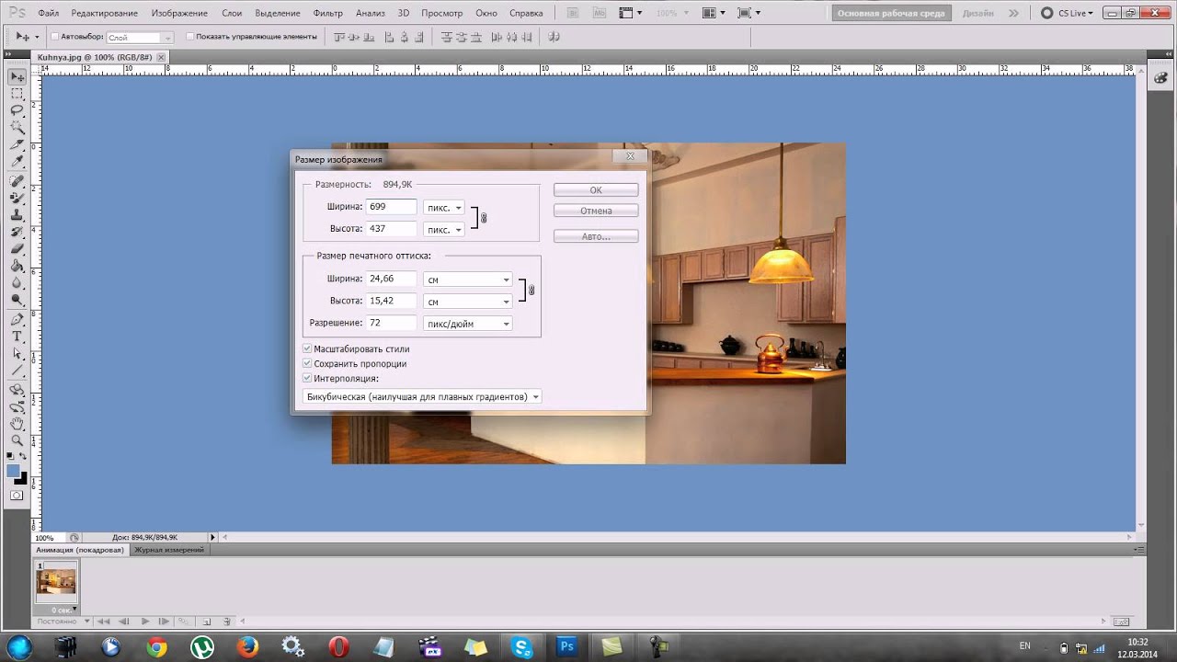
Task: Select the Zoom tool
Action: (17, 441)
